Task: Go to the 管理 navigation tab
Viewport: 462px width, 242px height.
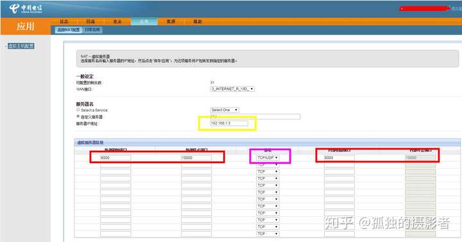Action: [x=171, y=22]
